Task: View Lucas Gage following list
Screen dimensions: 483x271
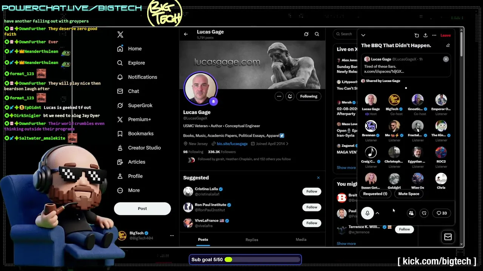Action: pyautogui.click(x=193, y=152)
